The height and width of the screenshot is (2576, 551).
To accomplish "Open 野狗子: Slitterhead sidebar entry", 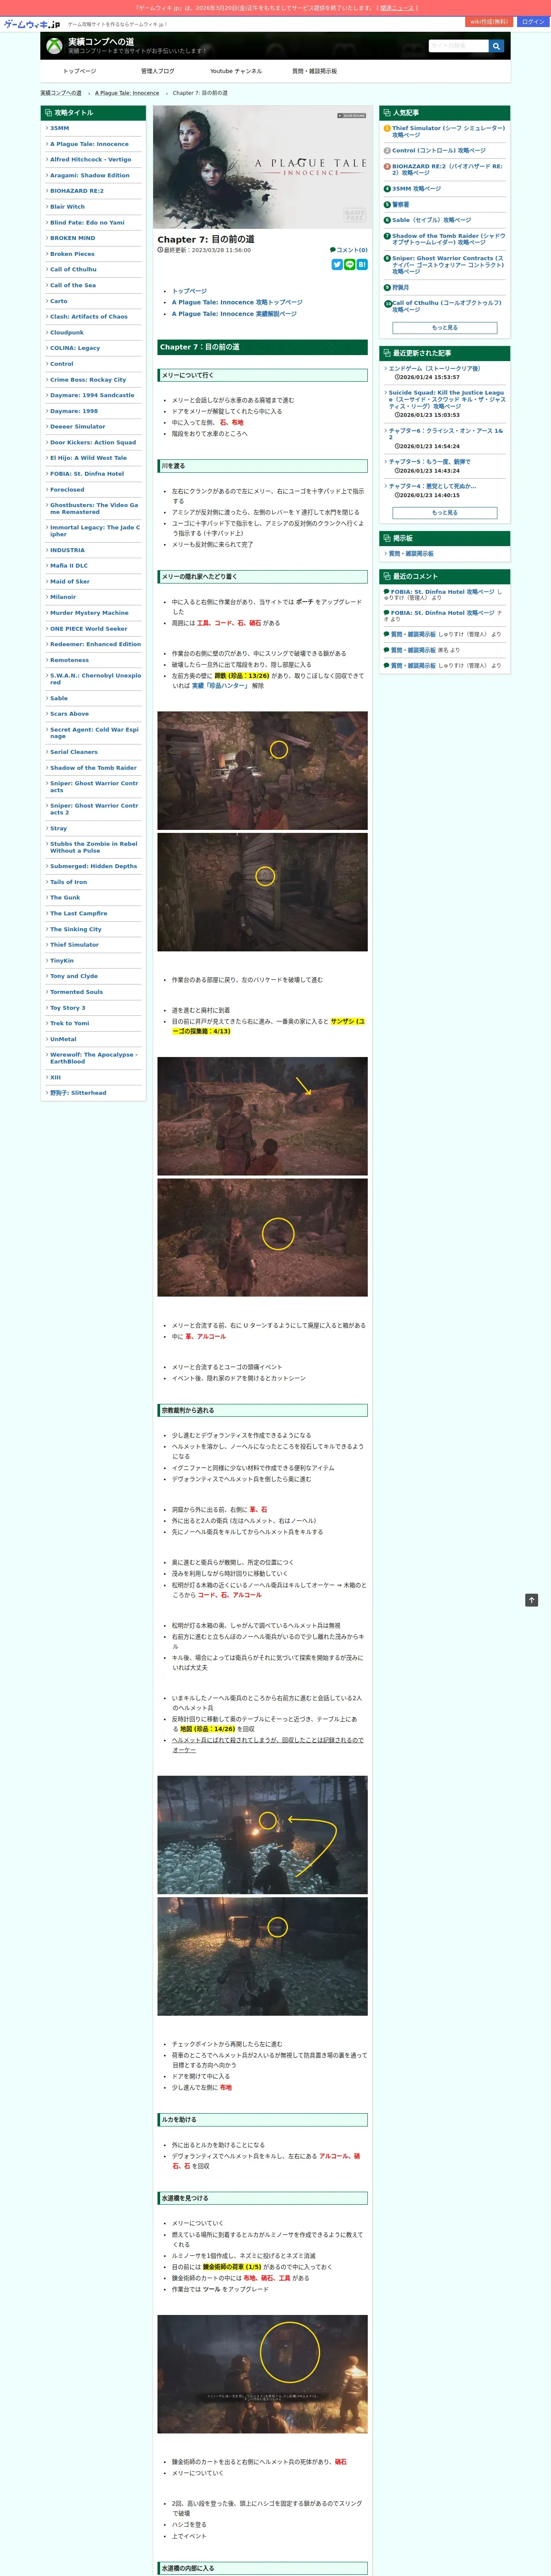I will coord(78,1093).
